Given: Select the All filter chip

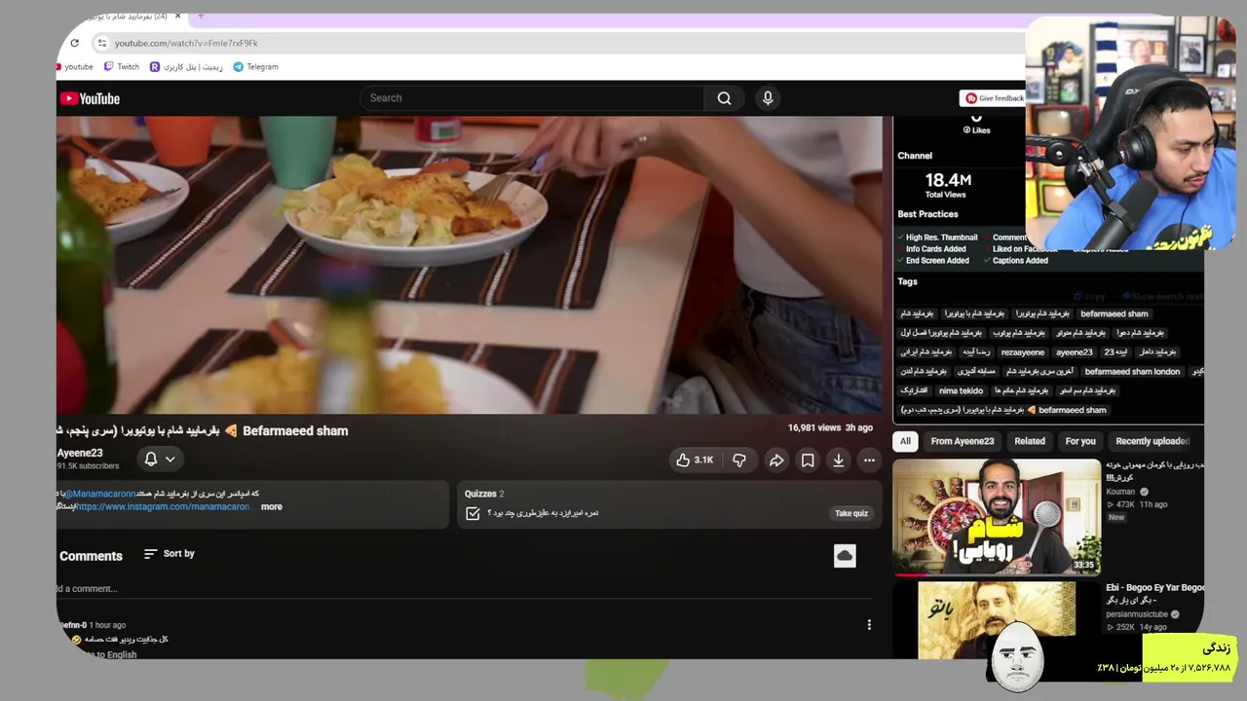Looking at the screenshot, I should 905,441.
